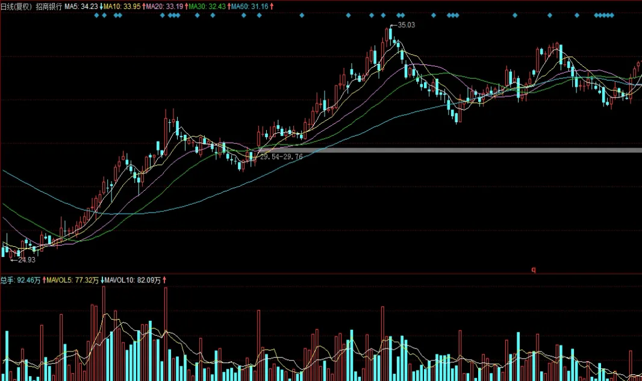Click the red q marker above the volume panel

pos(532,270)
